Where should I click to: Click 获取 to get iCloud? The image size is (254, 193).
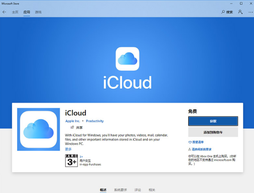(213, 121)
